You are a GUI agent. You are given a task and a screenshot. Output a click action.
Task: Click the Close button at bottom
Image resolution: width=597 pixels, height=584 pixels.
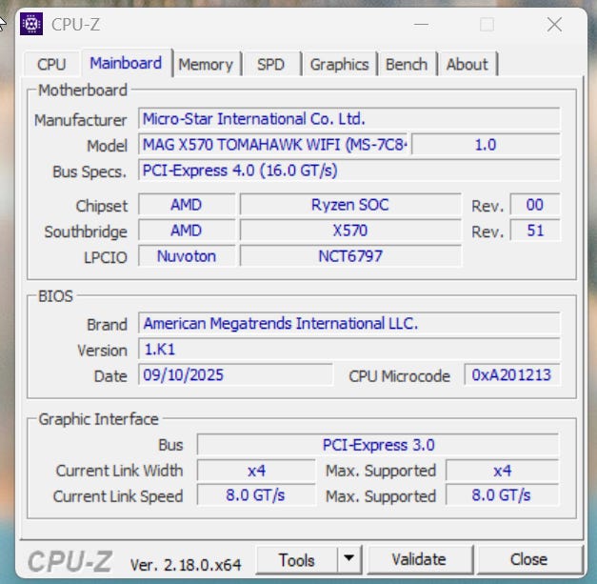tap(529, 559)
